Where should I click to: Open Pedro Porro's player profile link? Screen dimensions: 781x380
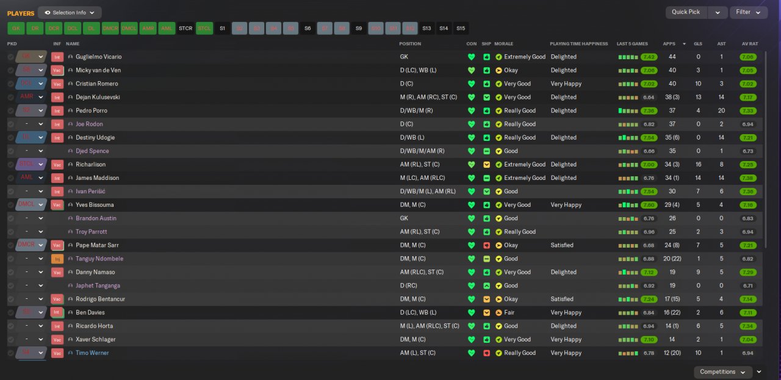click(92, 110)
